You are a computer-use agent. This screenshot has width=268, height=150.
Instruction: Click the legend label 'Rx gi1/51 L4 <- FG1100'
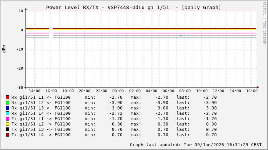click(x=41, y=113)
